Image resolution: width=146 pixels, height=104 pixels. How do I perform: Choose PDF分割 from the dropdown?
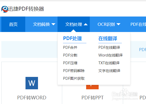coord(70,55)
